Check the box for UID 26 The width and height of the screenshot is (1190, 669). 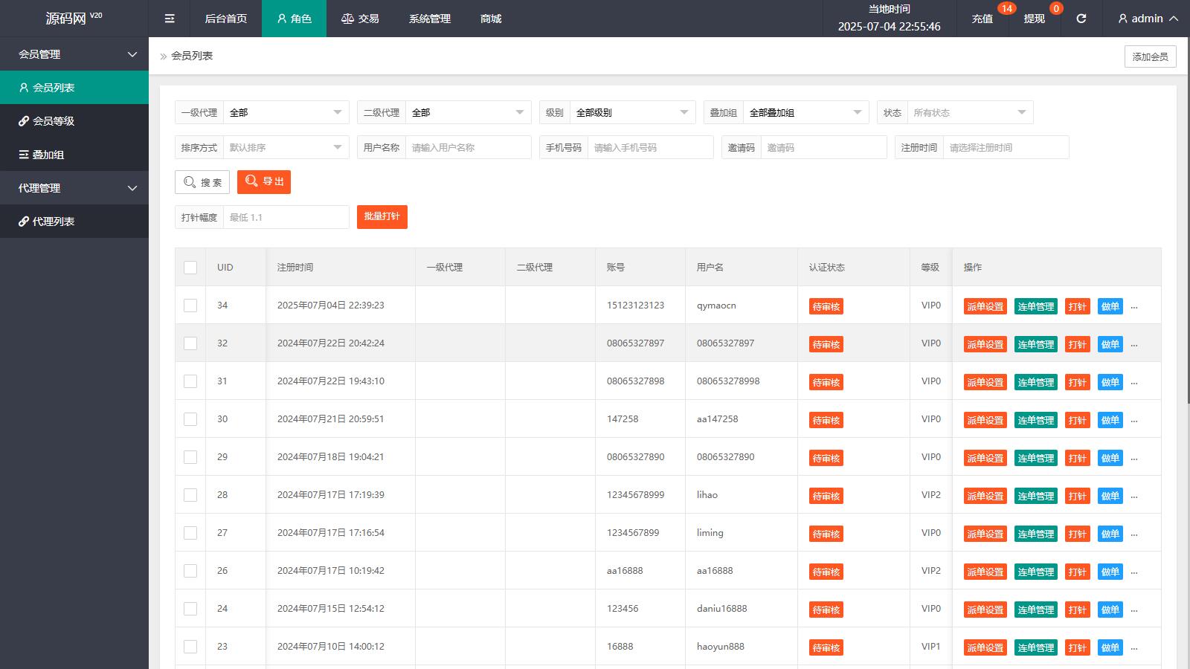[190, 571]
